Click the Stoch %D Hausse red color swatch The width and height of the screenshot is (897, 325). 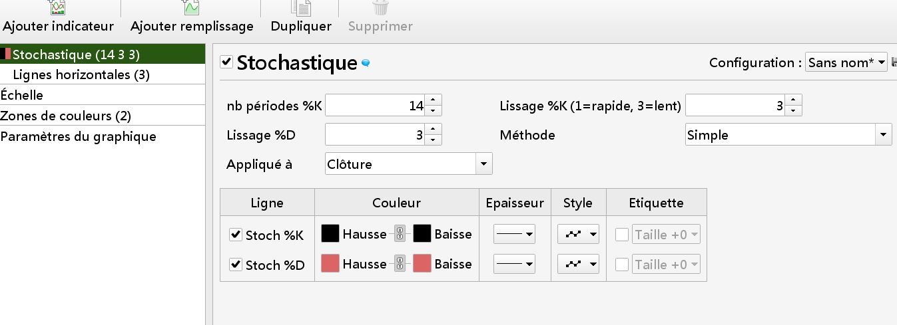[330, 264]
